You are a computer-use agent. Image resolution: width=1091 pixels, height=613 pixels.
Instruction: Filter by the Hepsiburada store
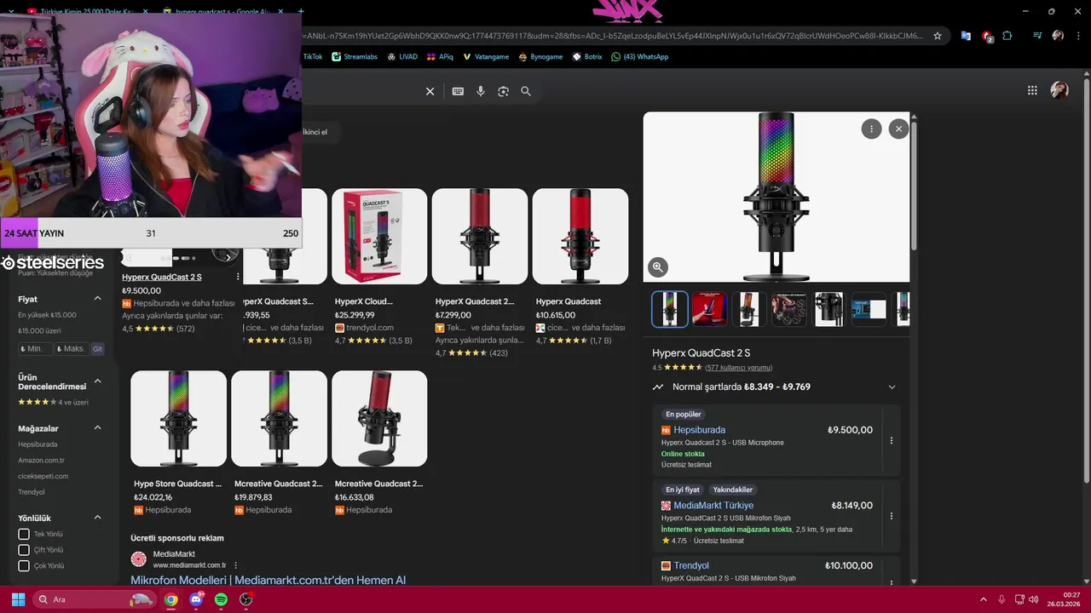38,444
